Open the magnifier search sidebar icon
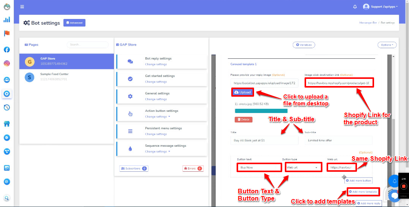 click(x=7, y=198)
